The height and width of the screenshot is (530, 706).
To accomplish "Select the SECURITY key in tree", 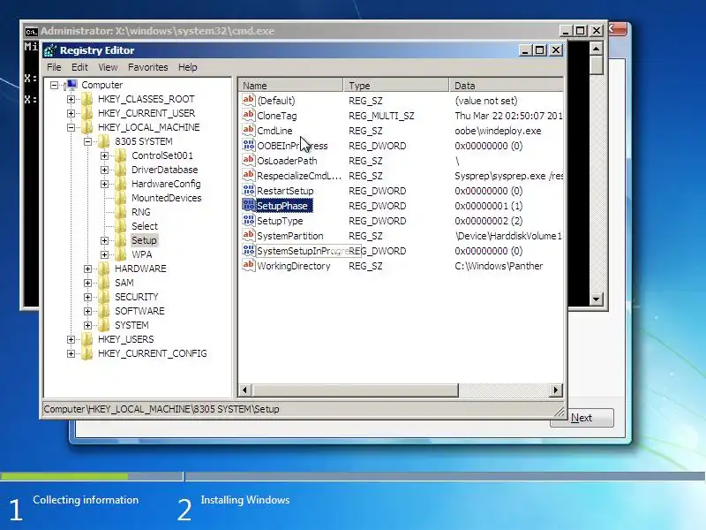I will 137,297.
